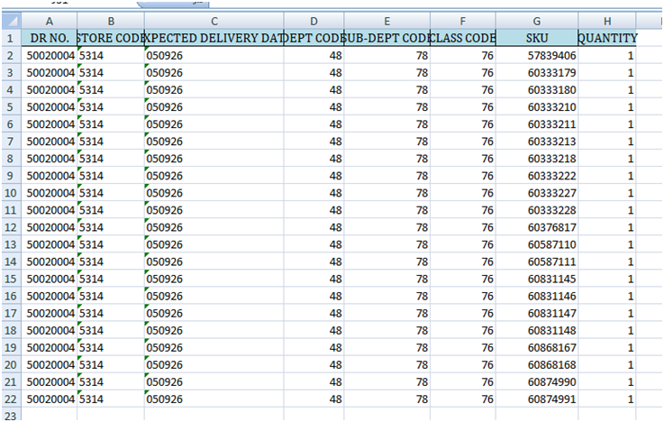Click store code 5314 in row 2
The image size is (664, 422).
(110, 55)
